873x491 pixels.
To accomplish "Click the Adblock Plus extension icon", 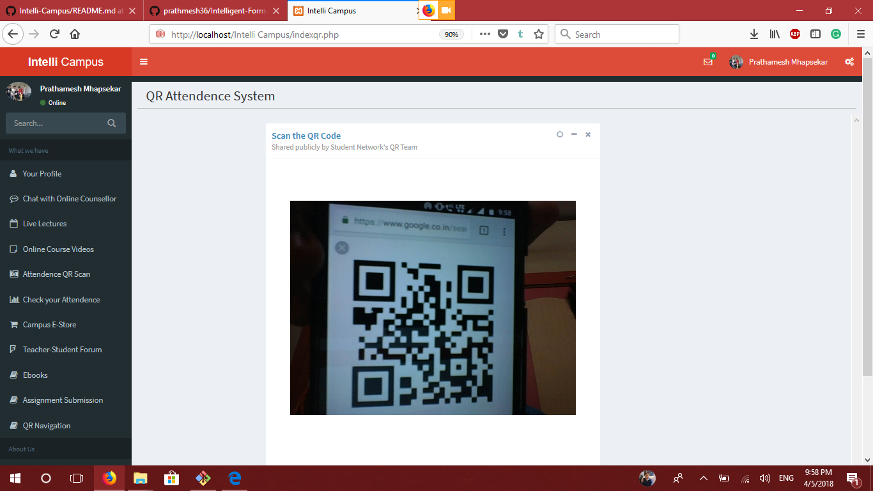I will [x=795, y=35].
